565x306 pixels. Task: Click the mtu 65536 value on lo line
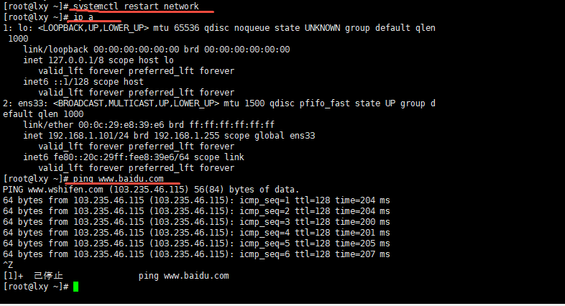pos(176,28)
